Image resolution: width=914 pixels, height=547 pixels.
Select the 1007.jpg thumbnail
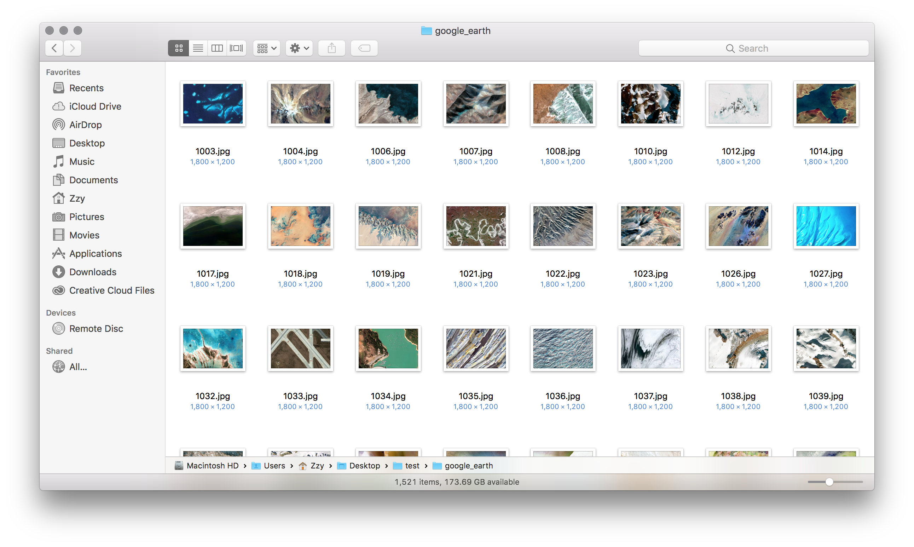(x=476, y=104)
